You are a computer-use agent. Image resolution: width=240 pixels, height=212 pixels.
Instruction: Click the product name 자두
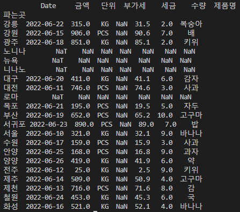coord(191,106)
